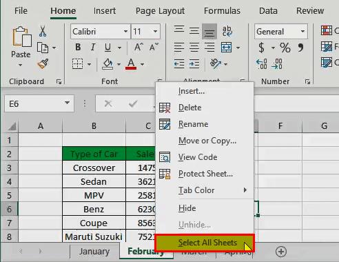Screen dimensions: 339x262
Task: Select Middle Align icon
Action: (x=194, y=31)
